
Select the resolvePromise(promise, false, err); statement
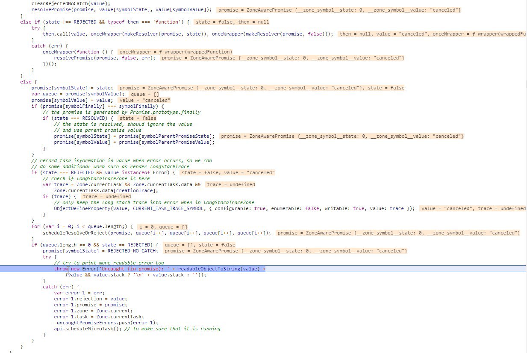point(105,58)
